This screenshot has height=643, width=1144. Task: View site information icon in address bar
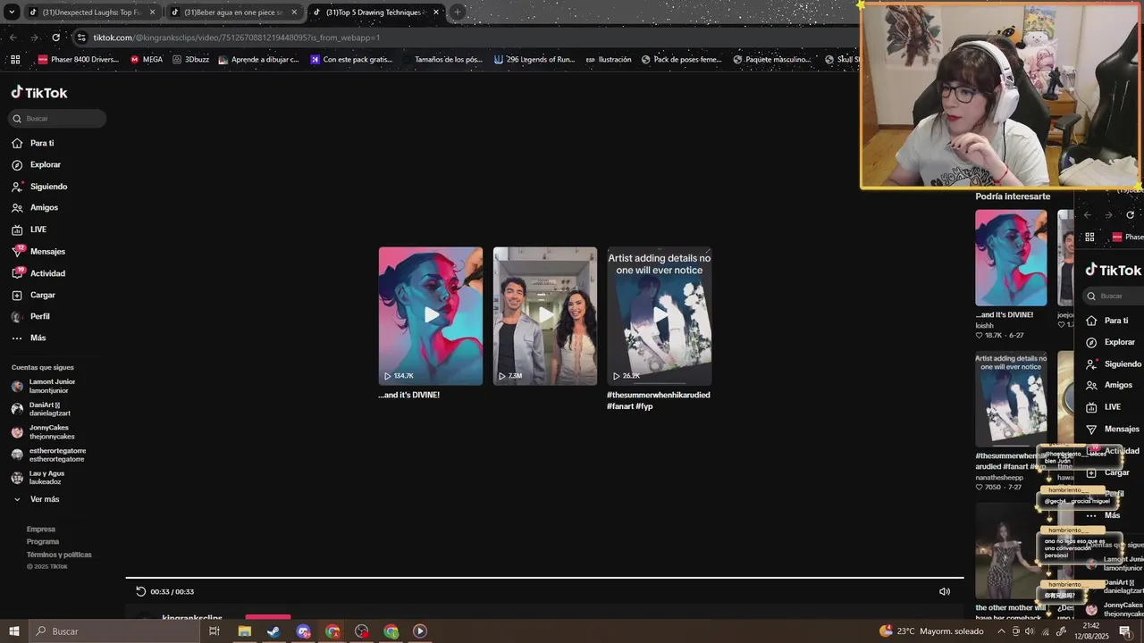coord(81,38)
